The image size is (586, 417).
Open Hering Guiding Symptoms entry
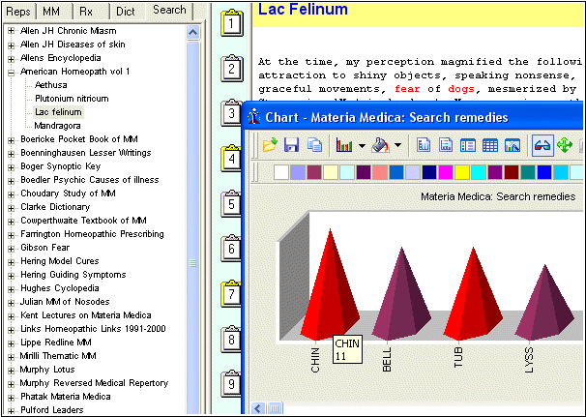pyautogui.click(x=73, y=275)
